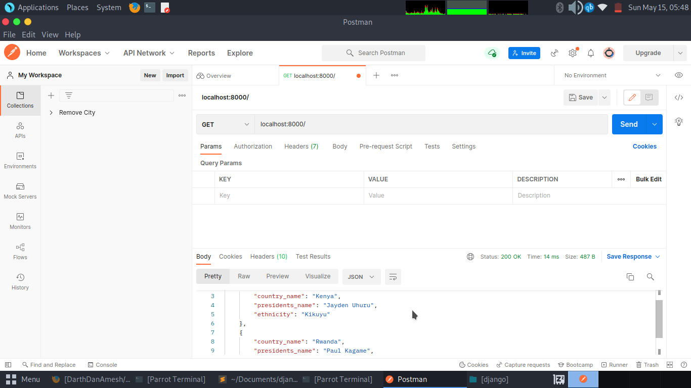The image size is (691, 388).
Task: Open the Flows panel
Action: (20, 252)
